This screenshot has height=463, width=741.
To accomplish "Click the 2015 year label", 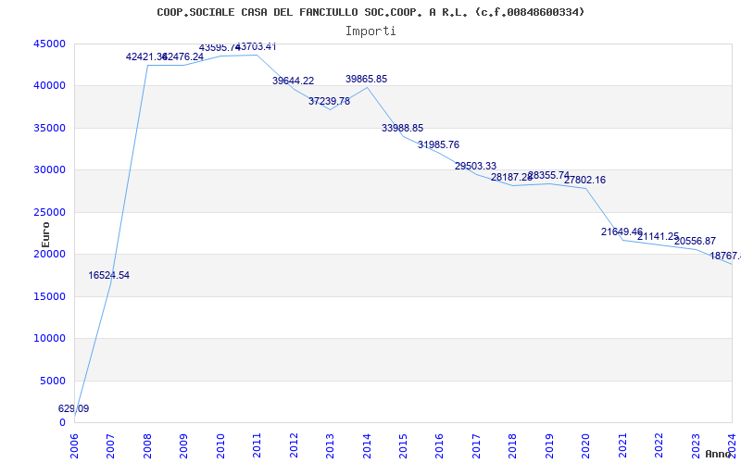I will point(403,445).
